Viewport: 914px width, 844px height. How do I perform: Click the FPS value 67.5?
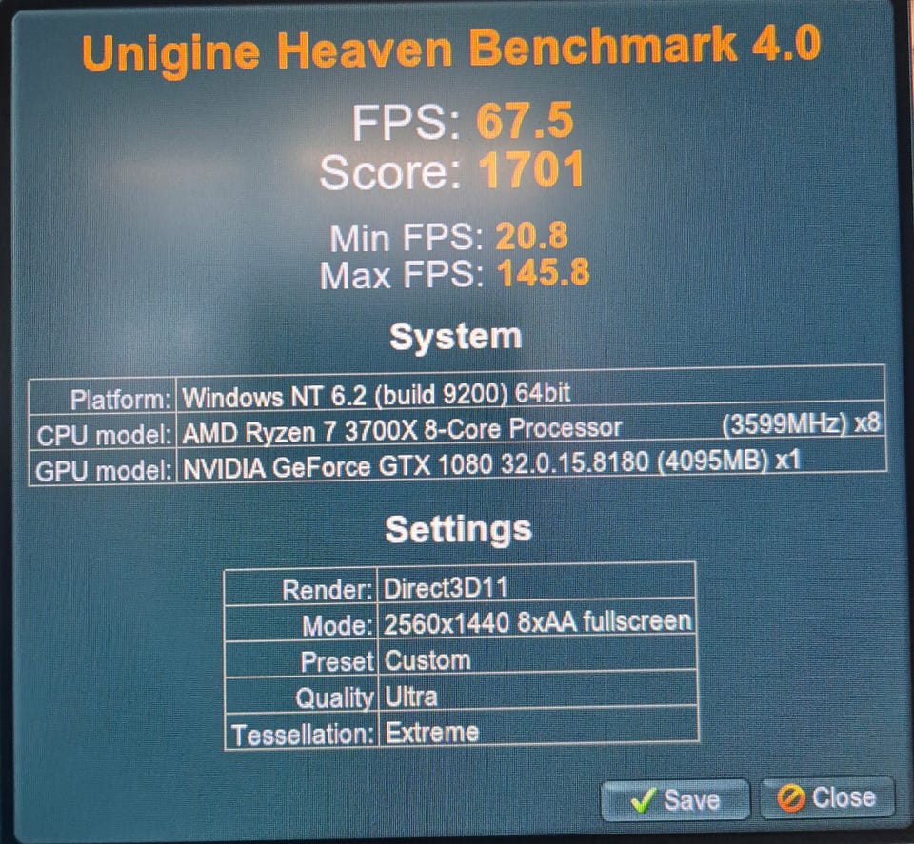coord(525,120)
